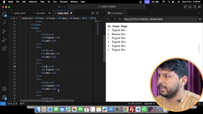Screen dimensions: 203x114
Task: Go forward using the title bar arrow
Action: coord(64,7)
